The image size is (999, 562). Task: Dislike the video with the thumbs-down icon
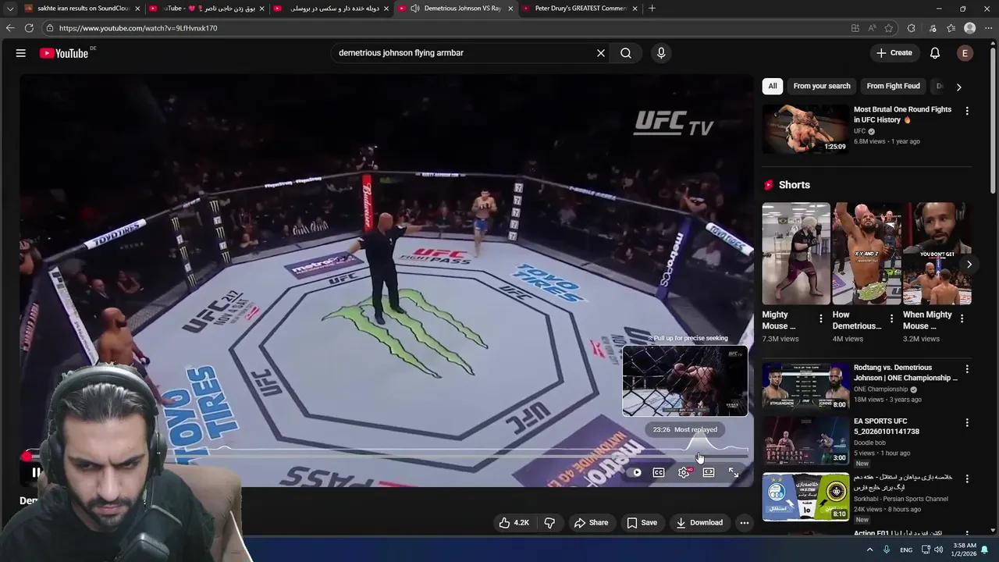point(549,523)
